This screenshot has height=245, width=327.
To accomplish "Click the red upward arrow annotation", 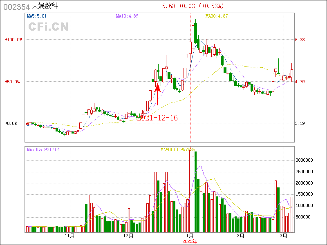I will [x=158, y=94].
